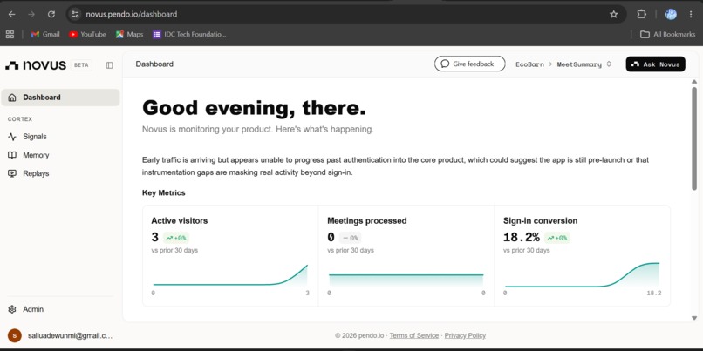Click the Key Metrics heading

164,193
